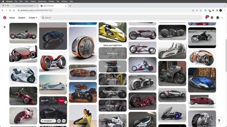
Task: Click the Pinterest logo icon
Action: [5, 18]
